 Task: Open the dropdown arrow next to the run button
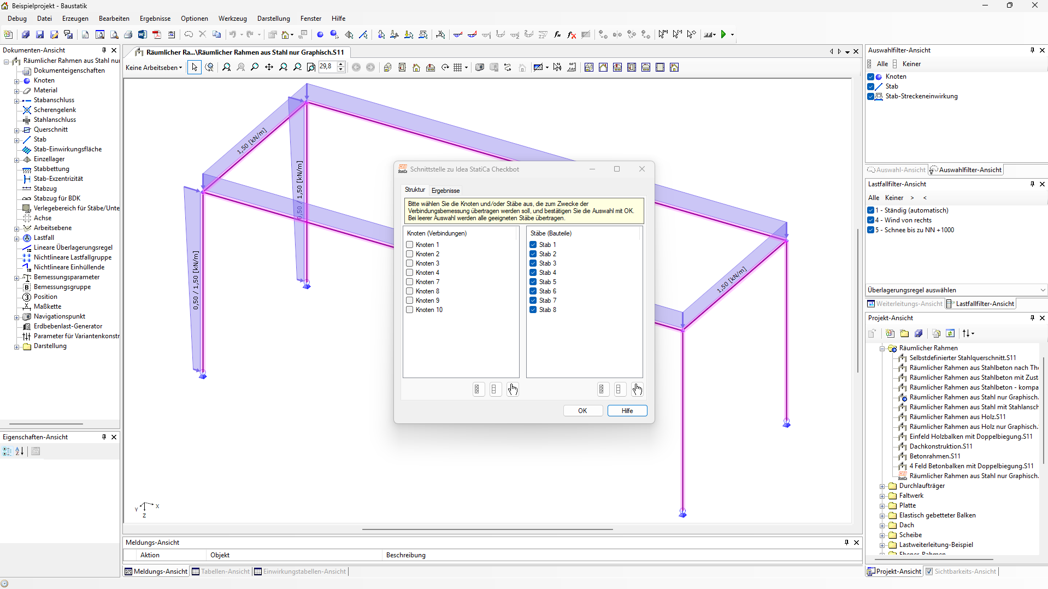pos(732,34)
